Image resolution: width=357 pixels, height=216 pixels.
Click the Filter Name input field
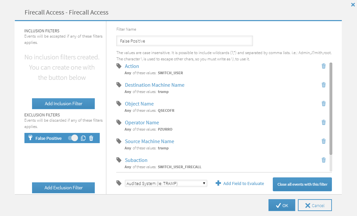(184, 41)
